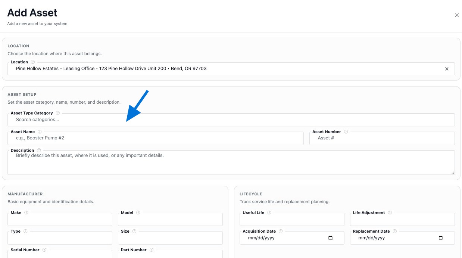Open the Location selection field

pos(231,69)
